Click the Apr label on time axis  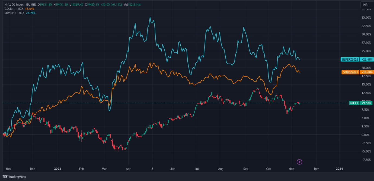pos(128,169)
